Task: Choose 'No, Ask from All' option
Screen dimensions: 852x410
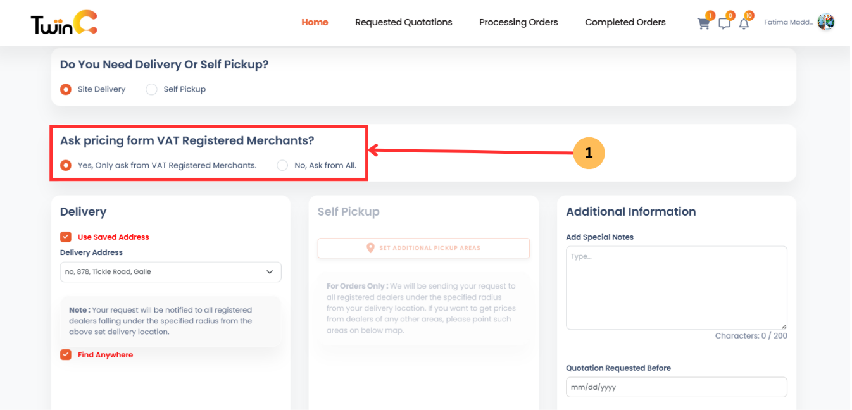Action: (282, 165)
